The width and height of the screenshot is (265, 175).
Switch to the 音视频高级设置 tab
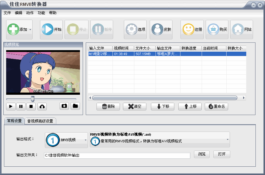(x=40, y=121)
